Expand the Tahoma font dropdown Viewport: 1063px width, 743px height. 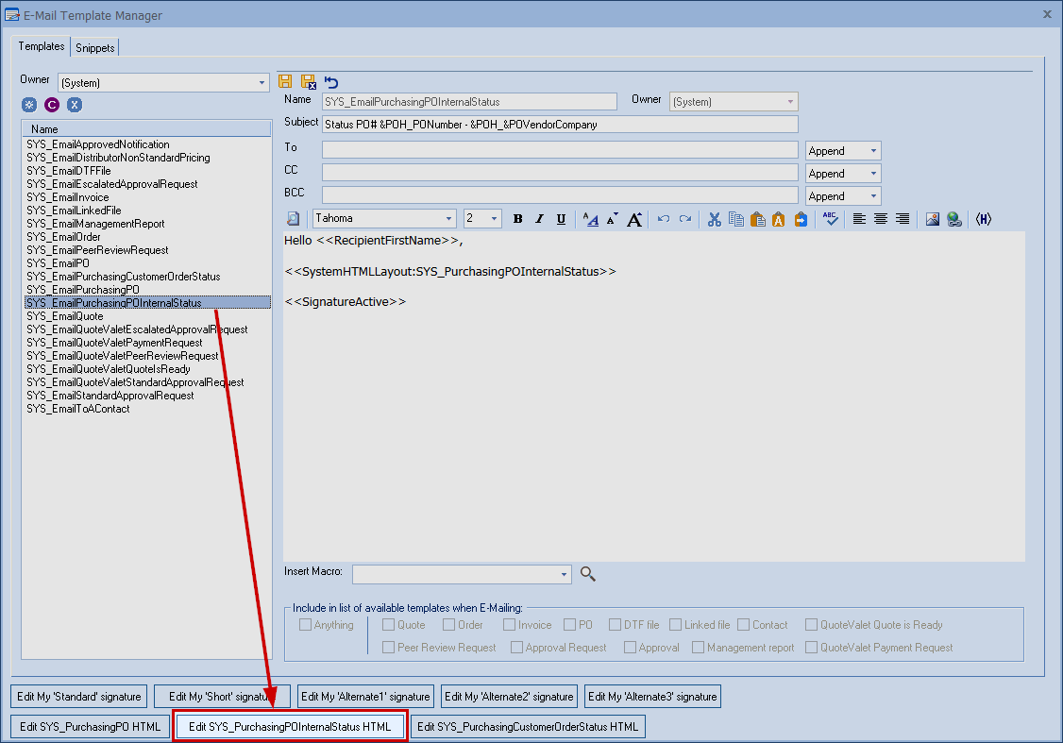(449, 219)
